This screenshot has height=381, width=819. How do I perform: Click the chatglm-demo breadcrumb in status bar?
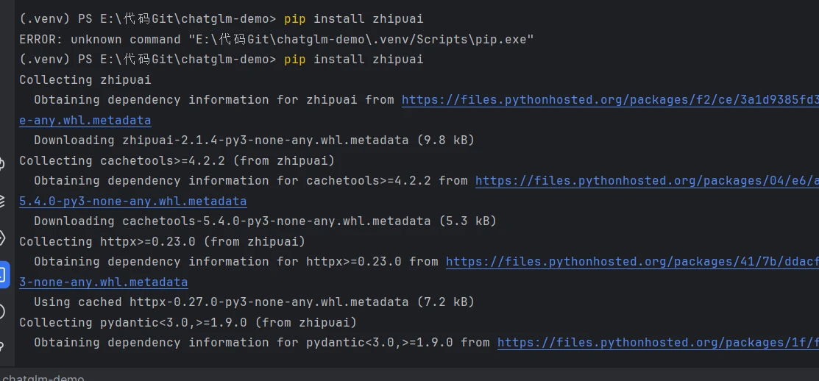(43, 378)
